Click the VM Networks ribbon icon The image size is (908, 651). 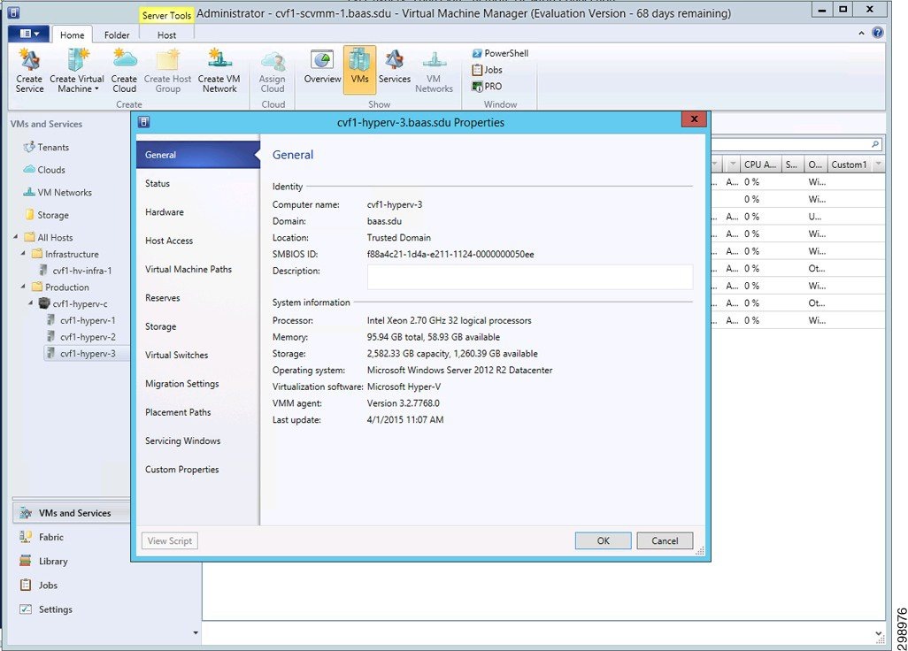pos(434,71)
